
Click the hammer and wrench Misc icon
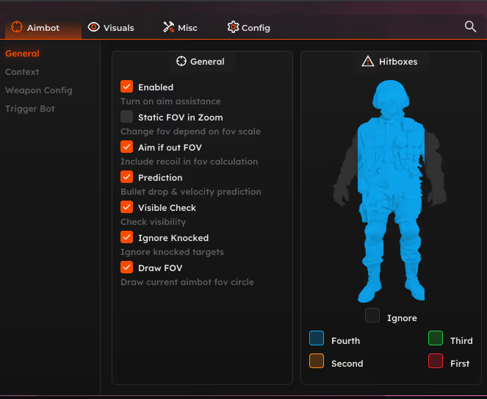tap(168, 27)
